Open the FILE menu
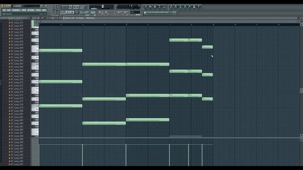Image resolution: width=303 pixels, height=170 pixels. click(x=4, y=10)
